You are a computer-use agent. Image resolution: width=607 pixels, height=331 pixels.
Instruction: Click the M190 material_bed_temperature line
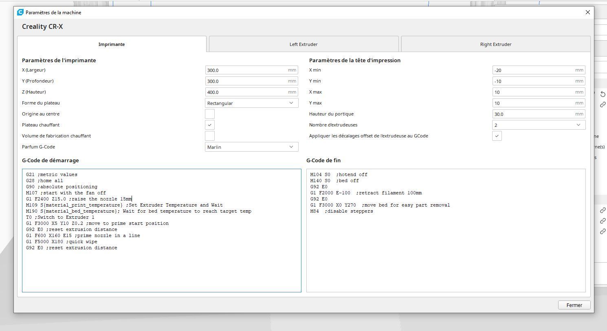coord(139,211)
